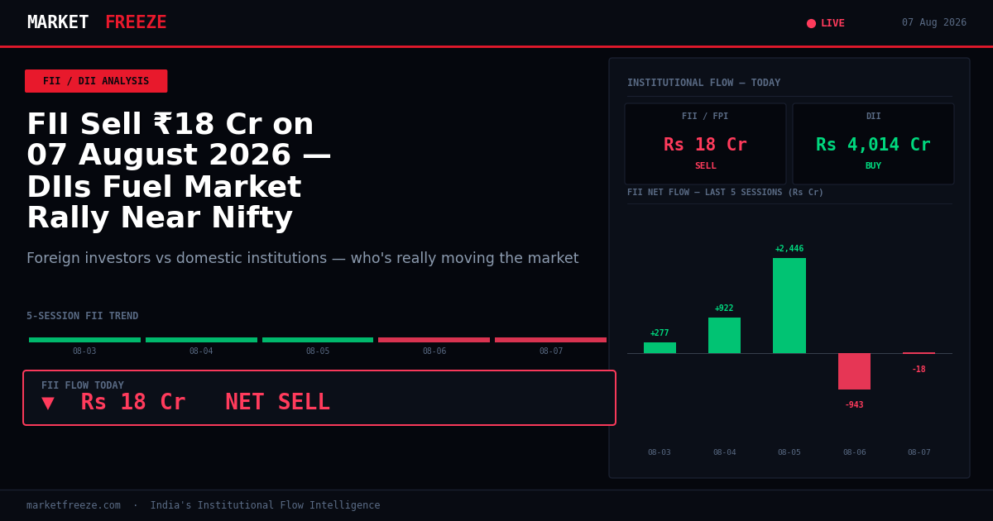This screenshot has height=521, width=993.
Task: Click the +2,446 green bar for 08-05
Action: click(789, 305)
